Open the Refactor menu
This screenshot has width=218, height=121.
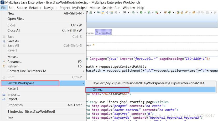tap(35, 8)
